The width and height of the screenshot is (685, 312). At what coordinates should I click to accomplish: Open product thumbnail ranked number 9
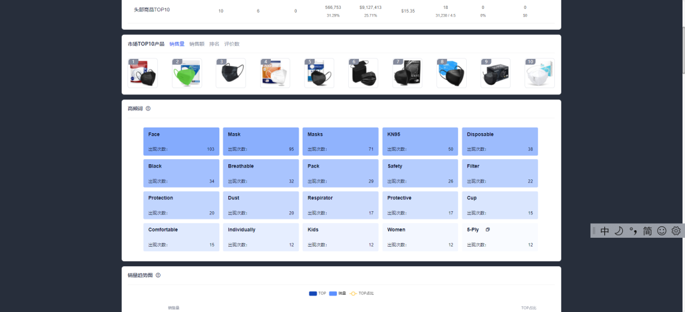tap(495, 74)
